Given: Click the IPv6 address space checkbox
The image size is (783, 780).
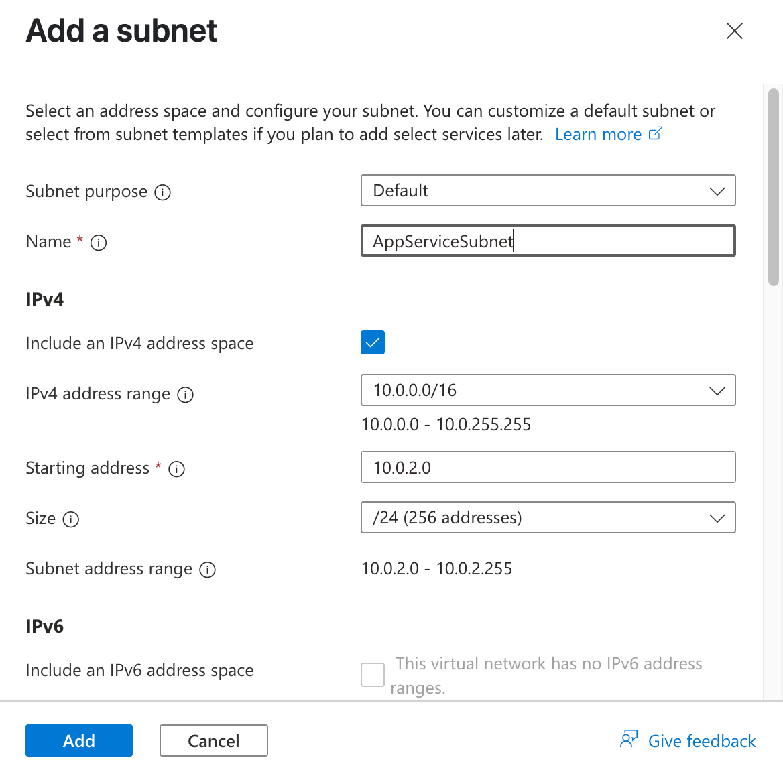Looking at the screenshot, I should pyautogui.click(x=373, y=674).
